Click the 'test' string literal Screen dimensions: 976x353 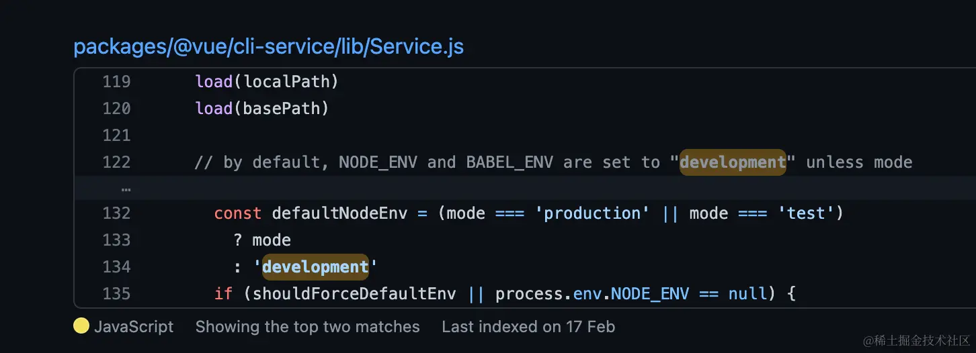pyautogui.click(x=805, y=213)
